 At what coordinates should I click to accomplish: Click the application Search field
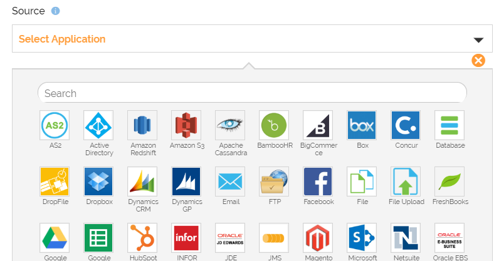click(252, 93)
